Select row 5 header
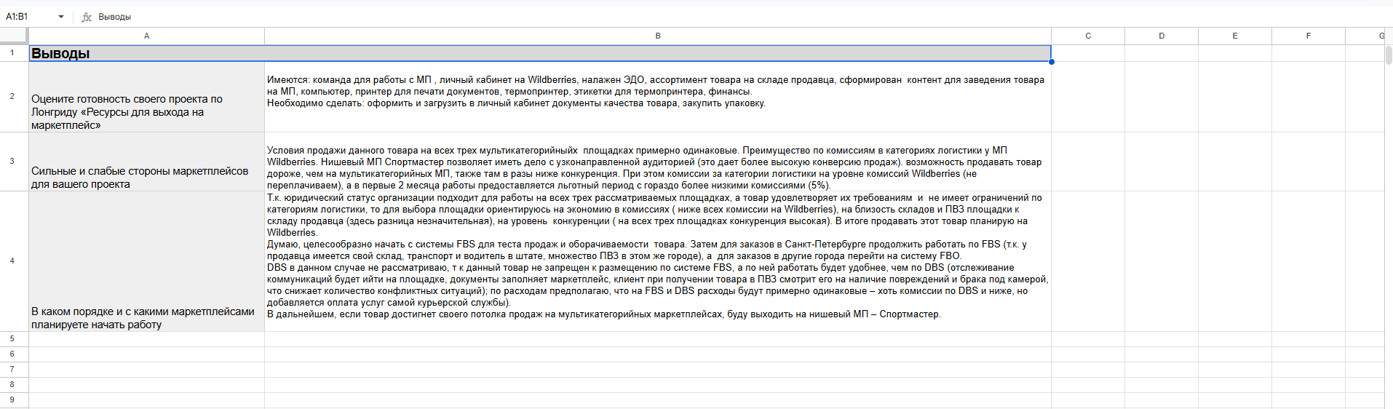This screenshot has width=1393, height=409. (14, 339)
